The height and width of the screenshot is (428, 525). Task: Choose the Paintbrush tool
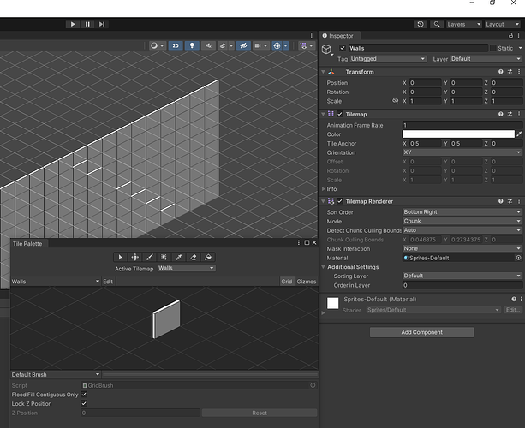[x=150, y=257]
